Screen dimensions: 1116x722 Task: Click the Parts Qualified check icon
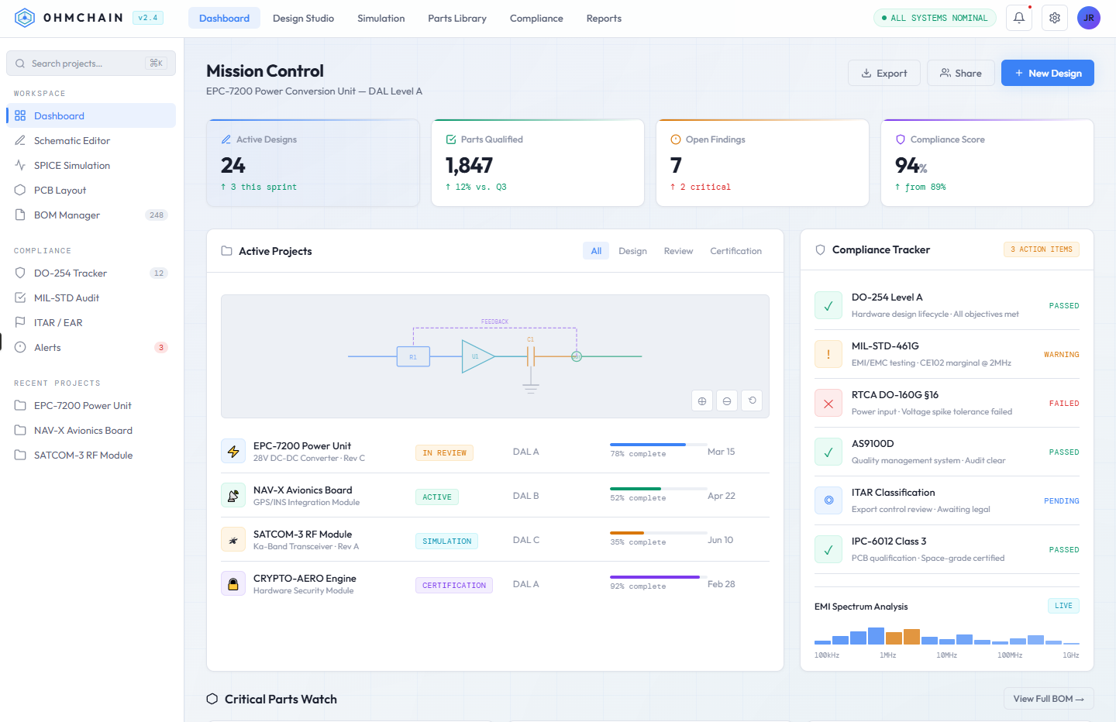451,139
